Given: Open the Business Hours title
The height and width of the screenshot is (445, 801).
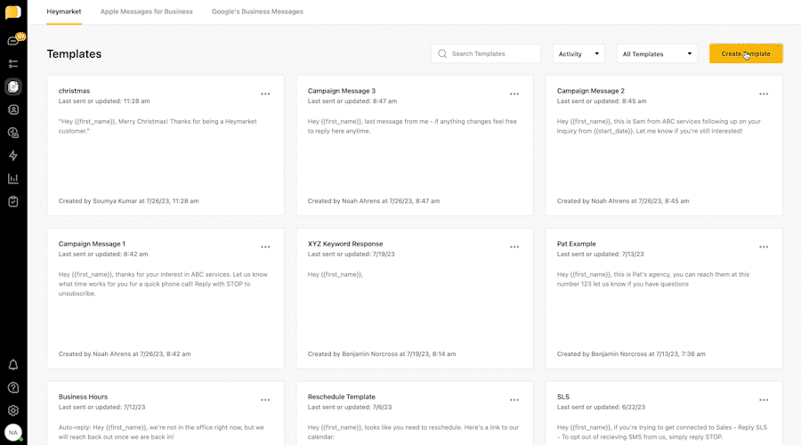Looking at the screenshot, I should pyautogui.click(x=83, y=396).
